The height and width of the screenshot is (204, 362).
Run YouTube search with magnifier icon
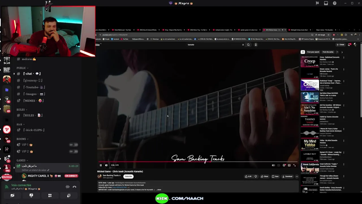(x=248, y=44)
